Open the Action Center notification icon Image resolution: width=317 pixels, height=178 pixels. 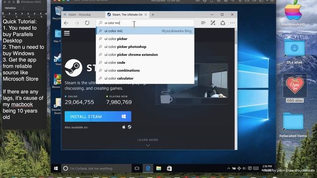tap(250, 168)
